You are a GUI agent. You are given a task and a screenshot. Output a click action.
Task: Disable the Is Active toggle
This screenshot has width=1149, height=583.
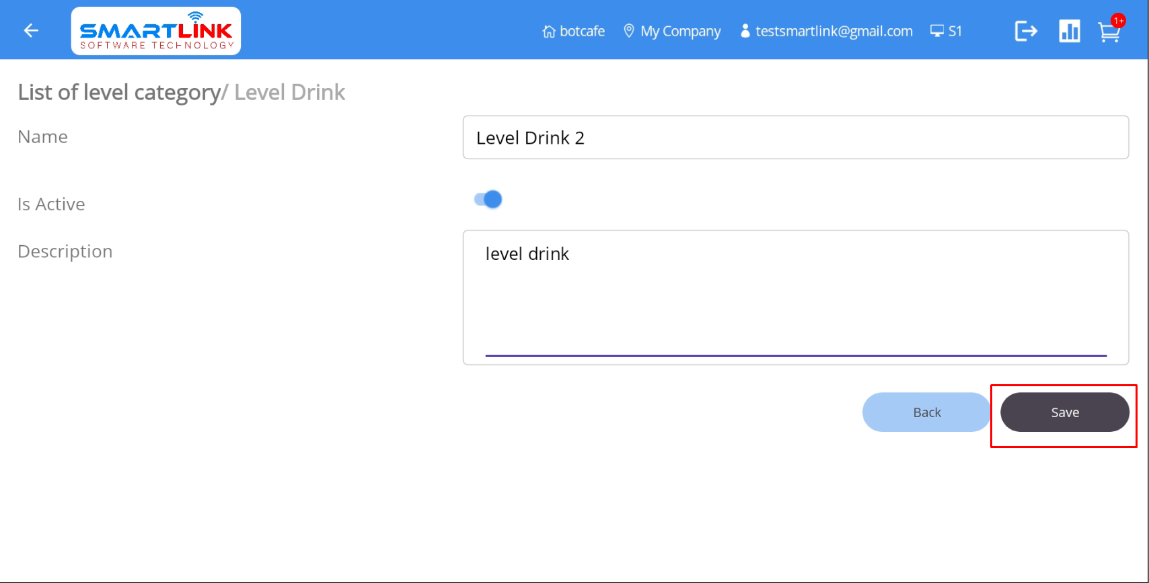click(x=488, y=199)
